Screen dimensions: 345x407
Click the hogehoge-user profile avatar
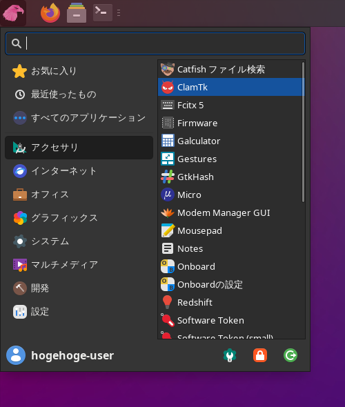(16, 355)
